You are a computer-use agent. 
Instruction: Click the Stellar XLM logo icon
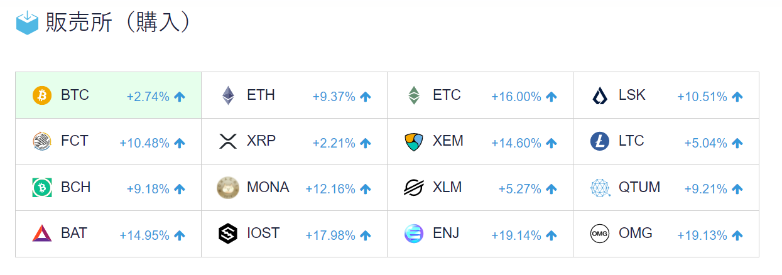click(413, 187)
